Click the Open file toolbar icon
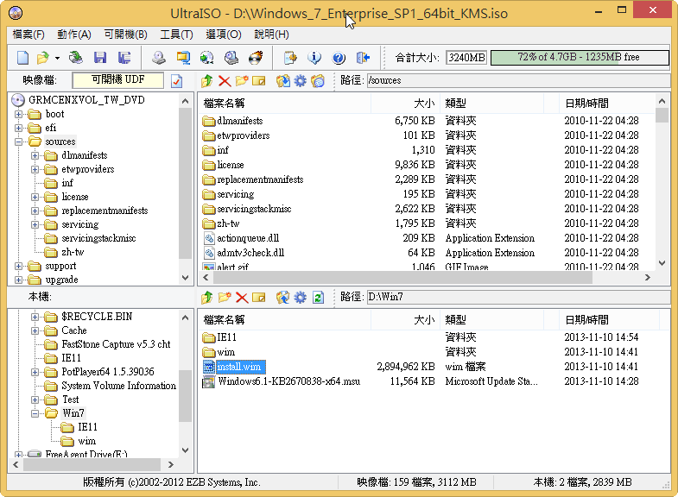Image resolution: width=678 pixels, height=497 pixels. (x=42, y=58)
